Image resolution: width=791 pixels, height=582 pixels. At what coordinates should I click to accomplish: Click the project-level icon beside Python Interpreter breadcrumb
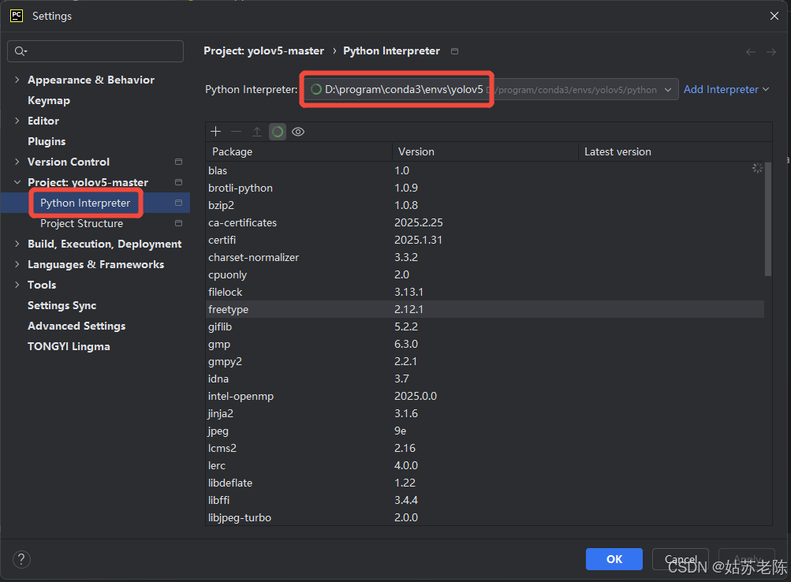point(454,51)
